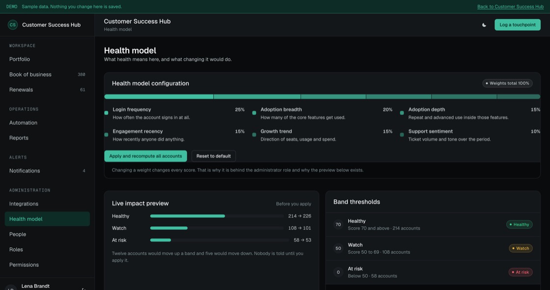Open Integrations settings
Viewport: 550px width, 290px height.
tap(47, 204)
